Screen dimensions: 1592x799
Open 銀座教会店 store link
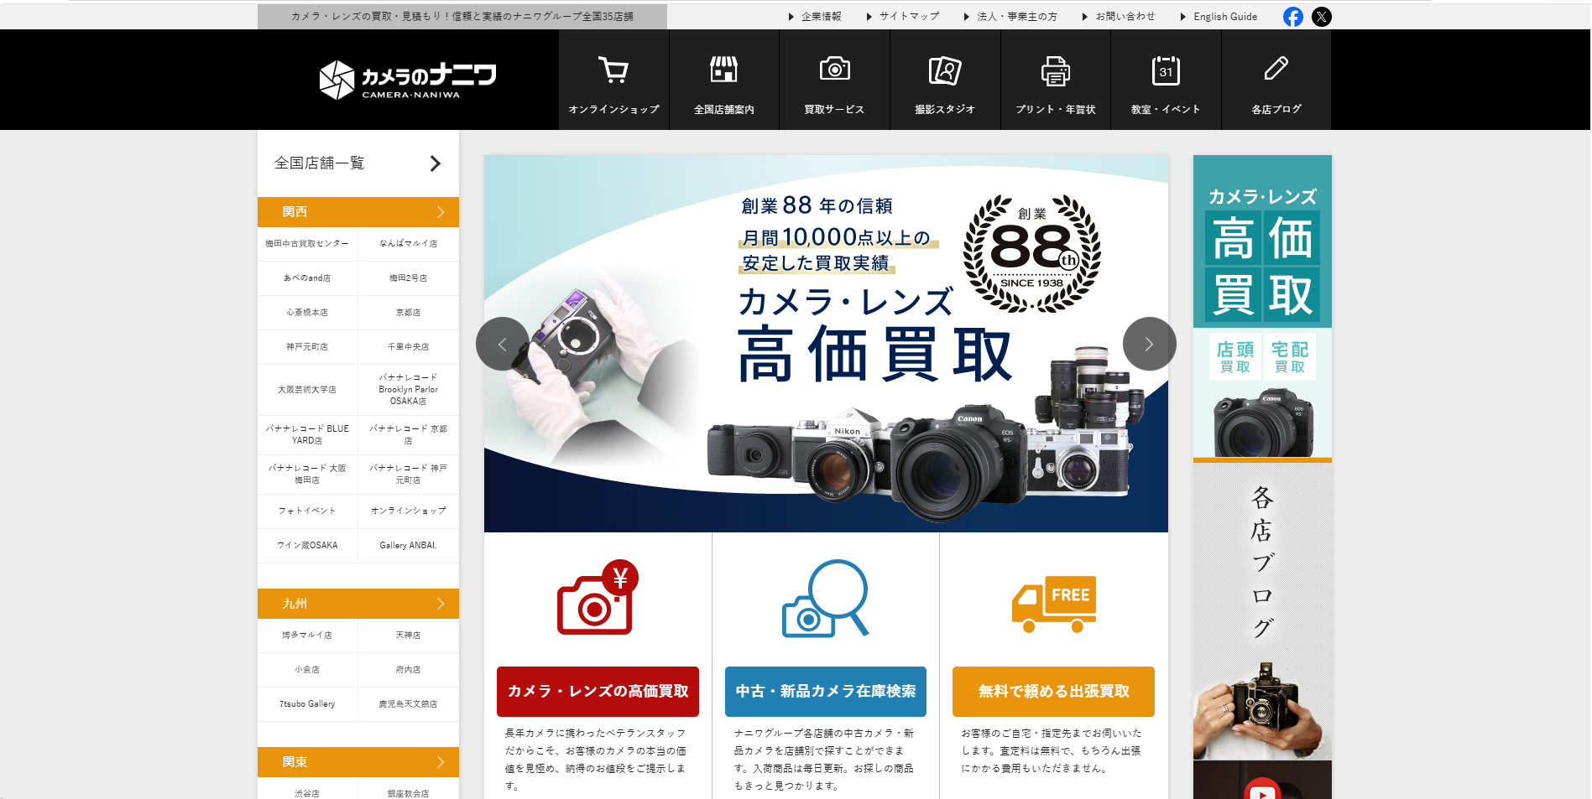point(409,793)
